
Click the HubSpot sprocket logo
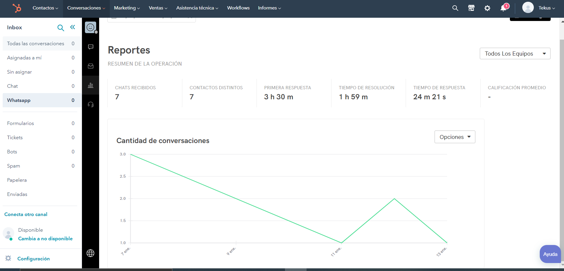(17, 8)
